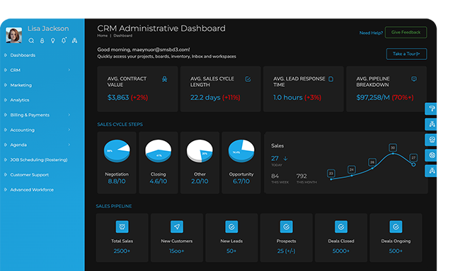Click the Take a Tour button
Image resolution: width=453 pixels, height=271 pixels.
click(406, 54)
